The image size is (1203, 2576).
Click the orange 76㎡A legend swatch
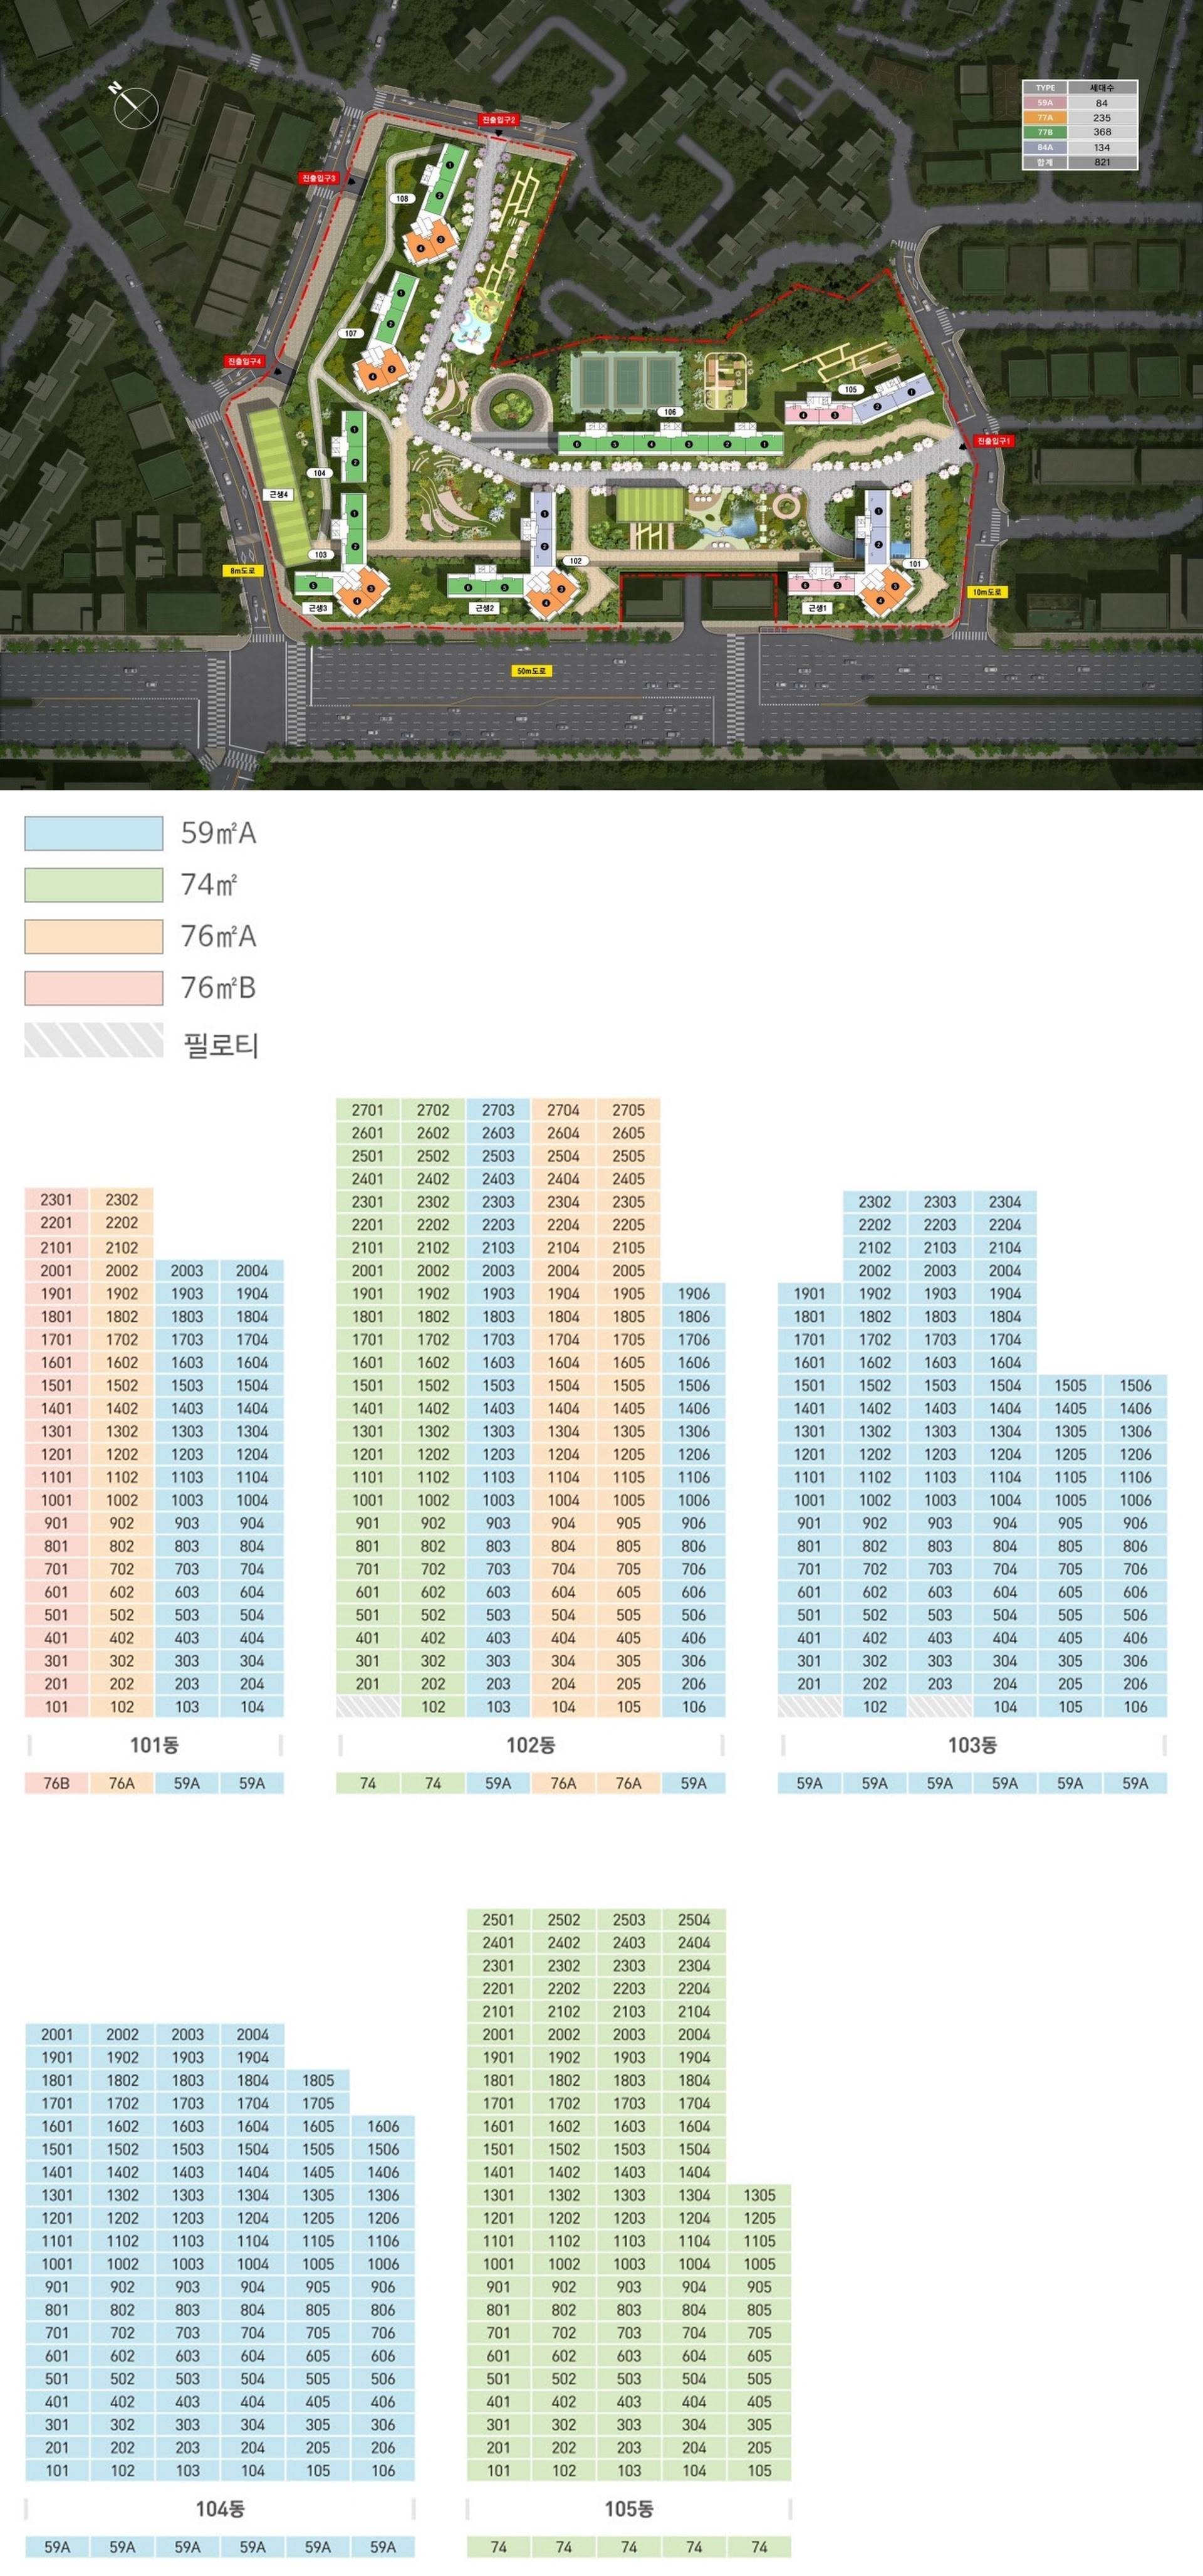(x=94, y=936)
